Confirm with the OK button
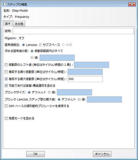Screen dimensions: 138x160 pos(36,154)
